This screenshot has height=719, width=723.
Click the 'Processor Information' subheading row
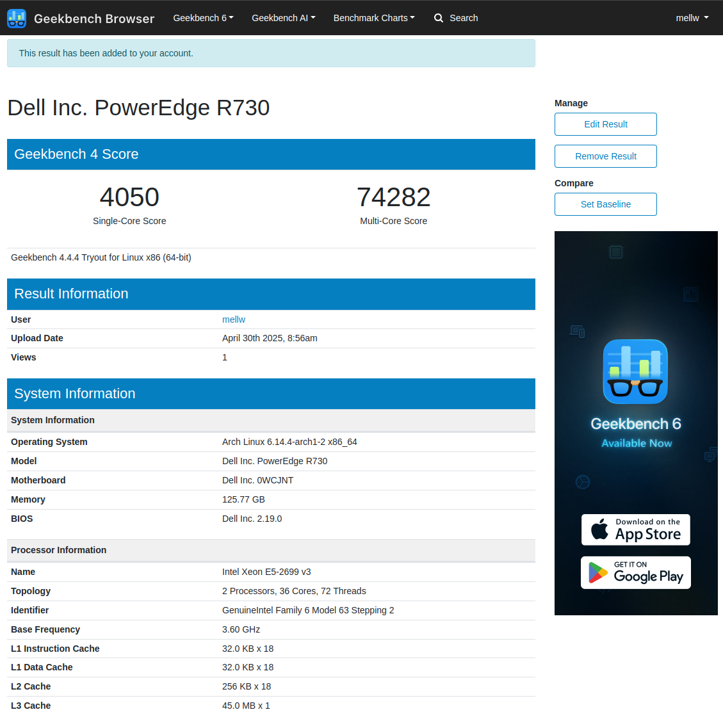[271, 551]
